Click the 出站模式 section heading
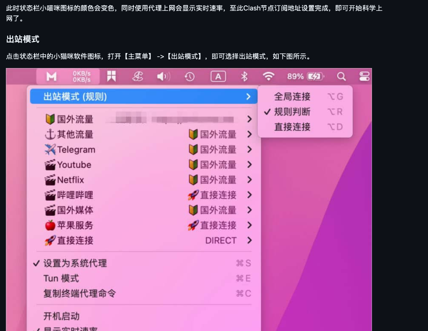Screen dimensions: 428x331 (x=23, y=39)
